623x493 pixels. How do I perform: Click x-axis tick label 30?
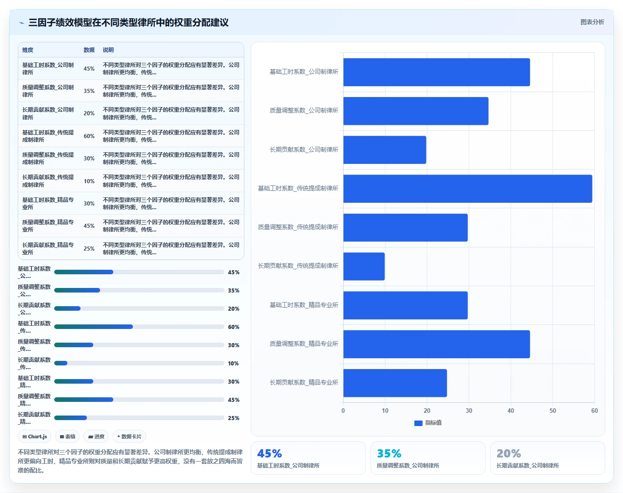point(469,411)
